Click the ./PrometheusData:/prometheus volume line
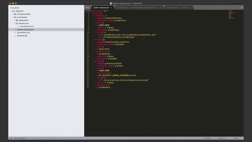This screenshot has width=252, height=142. (118, 37)
